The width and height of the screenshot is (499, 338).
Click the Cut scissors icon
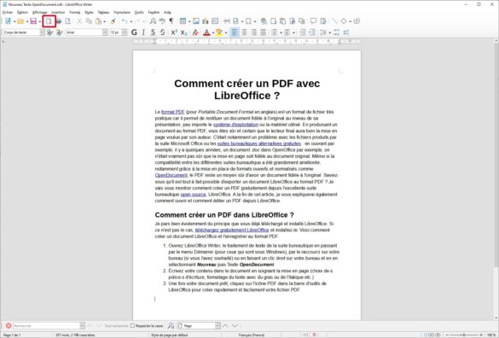79,21
